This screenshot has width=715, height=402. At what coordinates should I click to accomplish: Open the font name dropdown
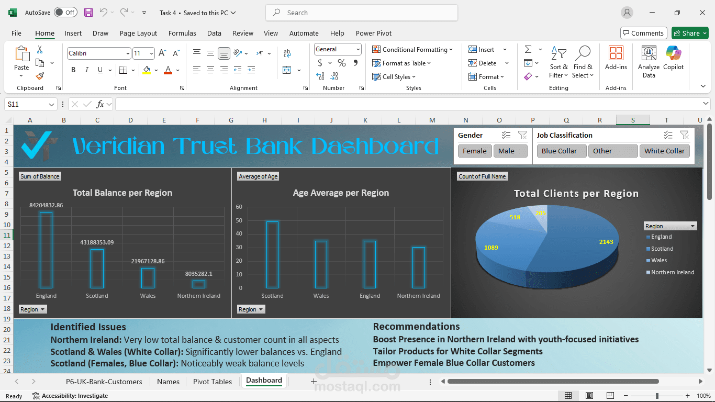pyautogui.click(x=128, y=53)
